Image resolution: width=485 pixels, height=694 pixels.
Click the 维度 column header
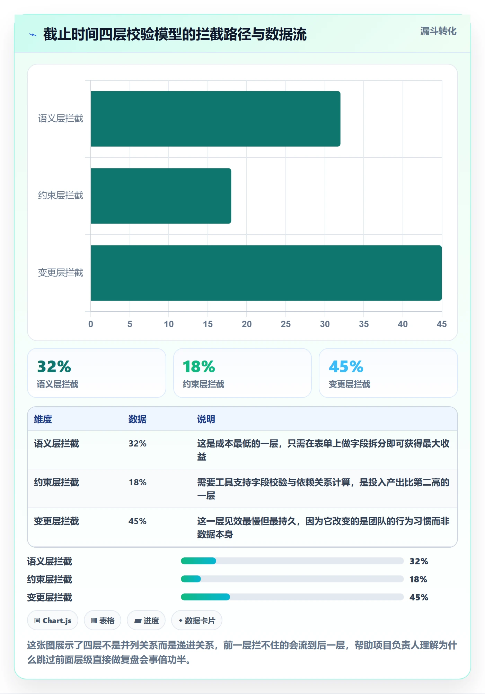click(43, 419)
